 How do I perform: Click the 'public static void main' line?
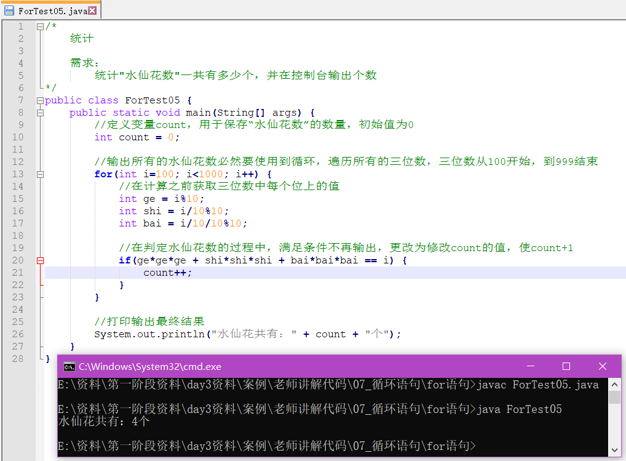coord(192,113)
